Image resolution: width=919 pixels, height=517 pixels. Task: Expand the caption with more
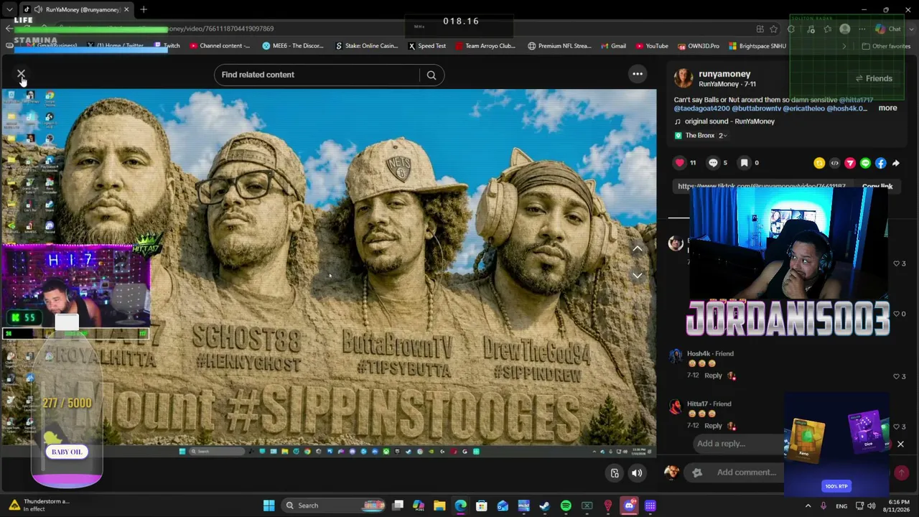coord(887,108)
